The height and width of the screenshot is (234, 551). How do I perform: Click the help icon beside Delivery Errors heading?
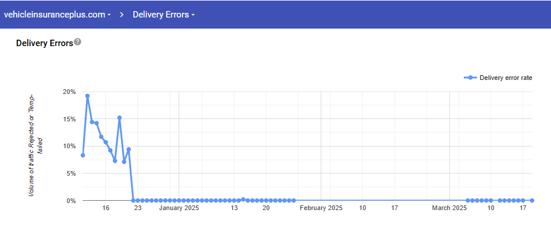pyautogui.click(x=78, y=42)
